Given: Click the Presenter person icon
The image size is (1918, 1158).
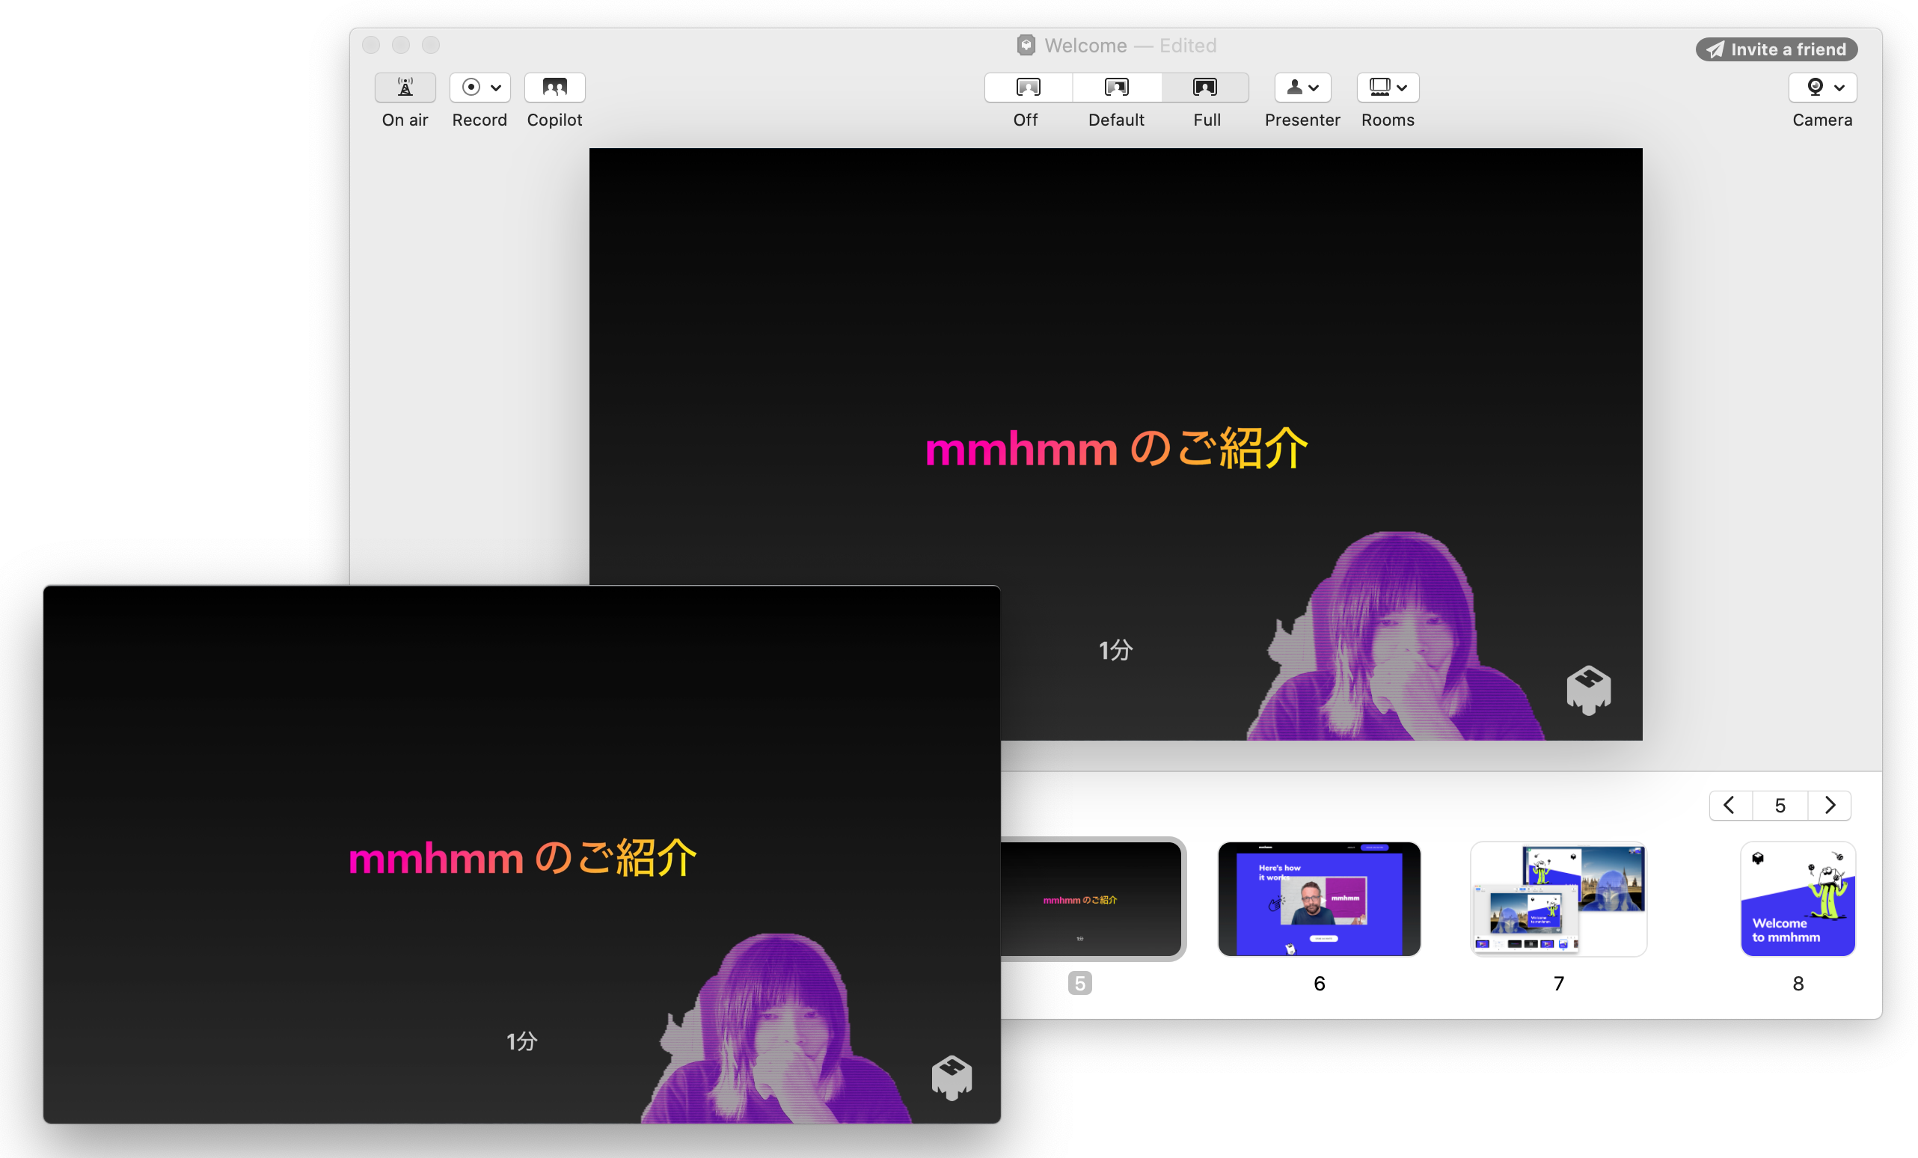Looking at the screenshot, I should point(1293,88).
